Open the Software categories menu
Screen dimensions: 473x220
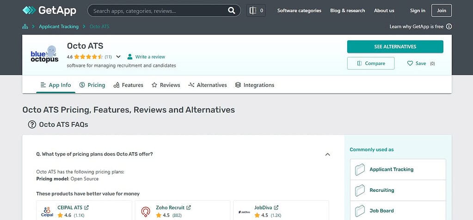point(299,11)
